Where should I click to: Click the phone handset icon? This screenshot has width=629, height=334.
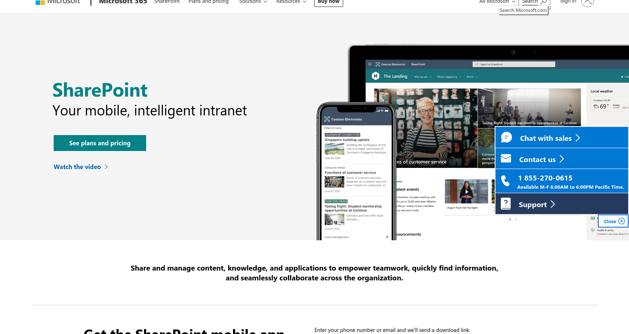click(506, 181)
